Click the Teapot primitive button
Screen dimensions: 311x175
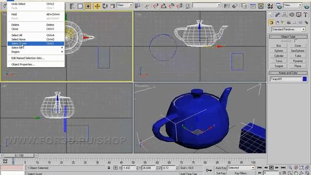point(278,66)
